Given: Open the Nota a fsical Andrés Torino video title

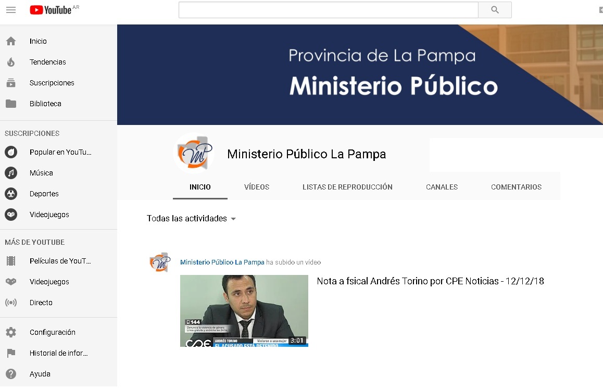Looking at the screenshot, I should point(430,281).
